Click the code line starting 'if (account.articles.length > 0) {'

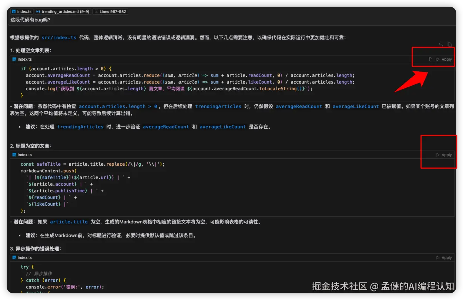66,69
